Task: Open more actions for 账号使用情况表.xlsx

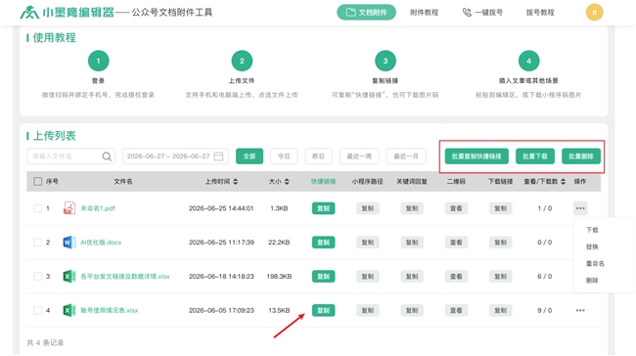Action: point(580,310)
